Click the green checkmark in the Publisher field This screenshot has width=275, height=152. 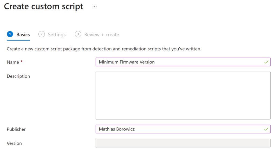click(x=266, y=129)
